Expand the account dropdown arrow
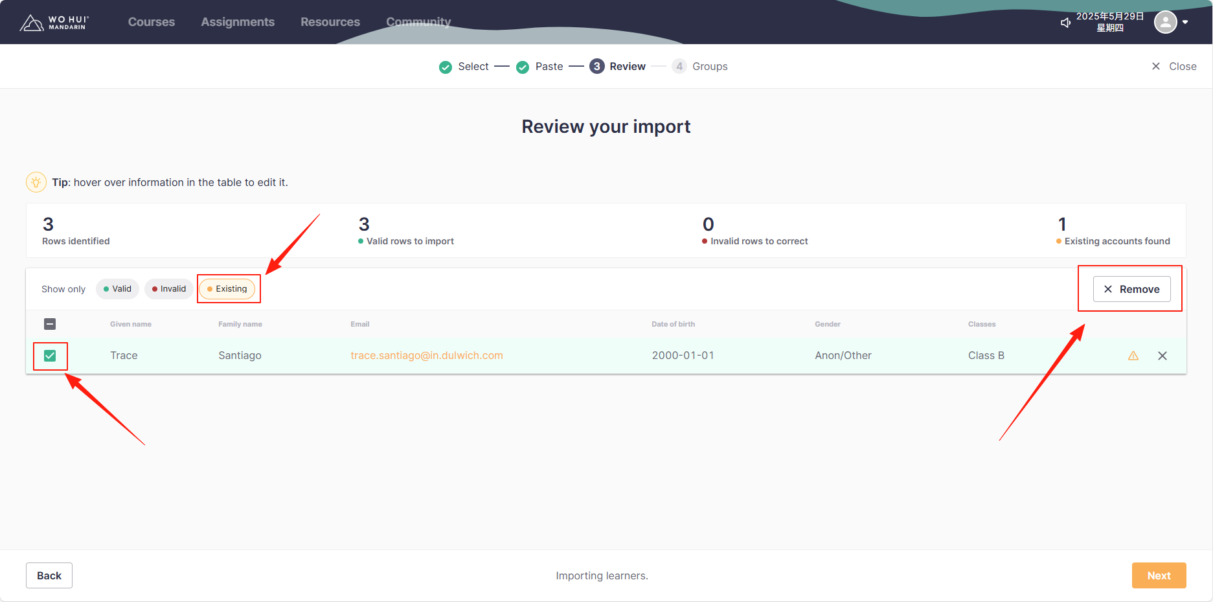This screenshot has height=602, width=1213. [1185, 22]
